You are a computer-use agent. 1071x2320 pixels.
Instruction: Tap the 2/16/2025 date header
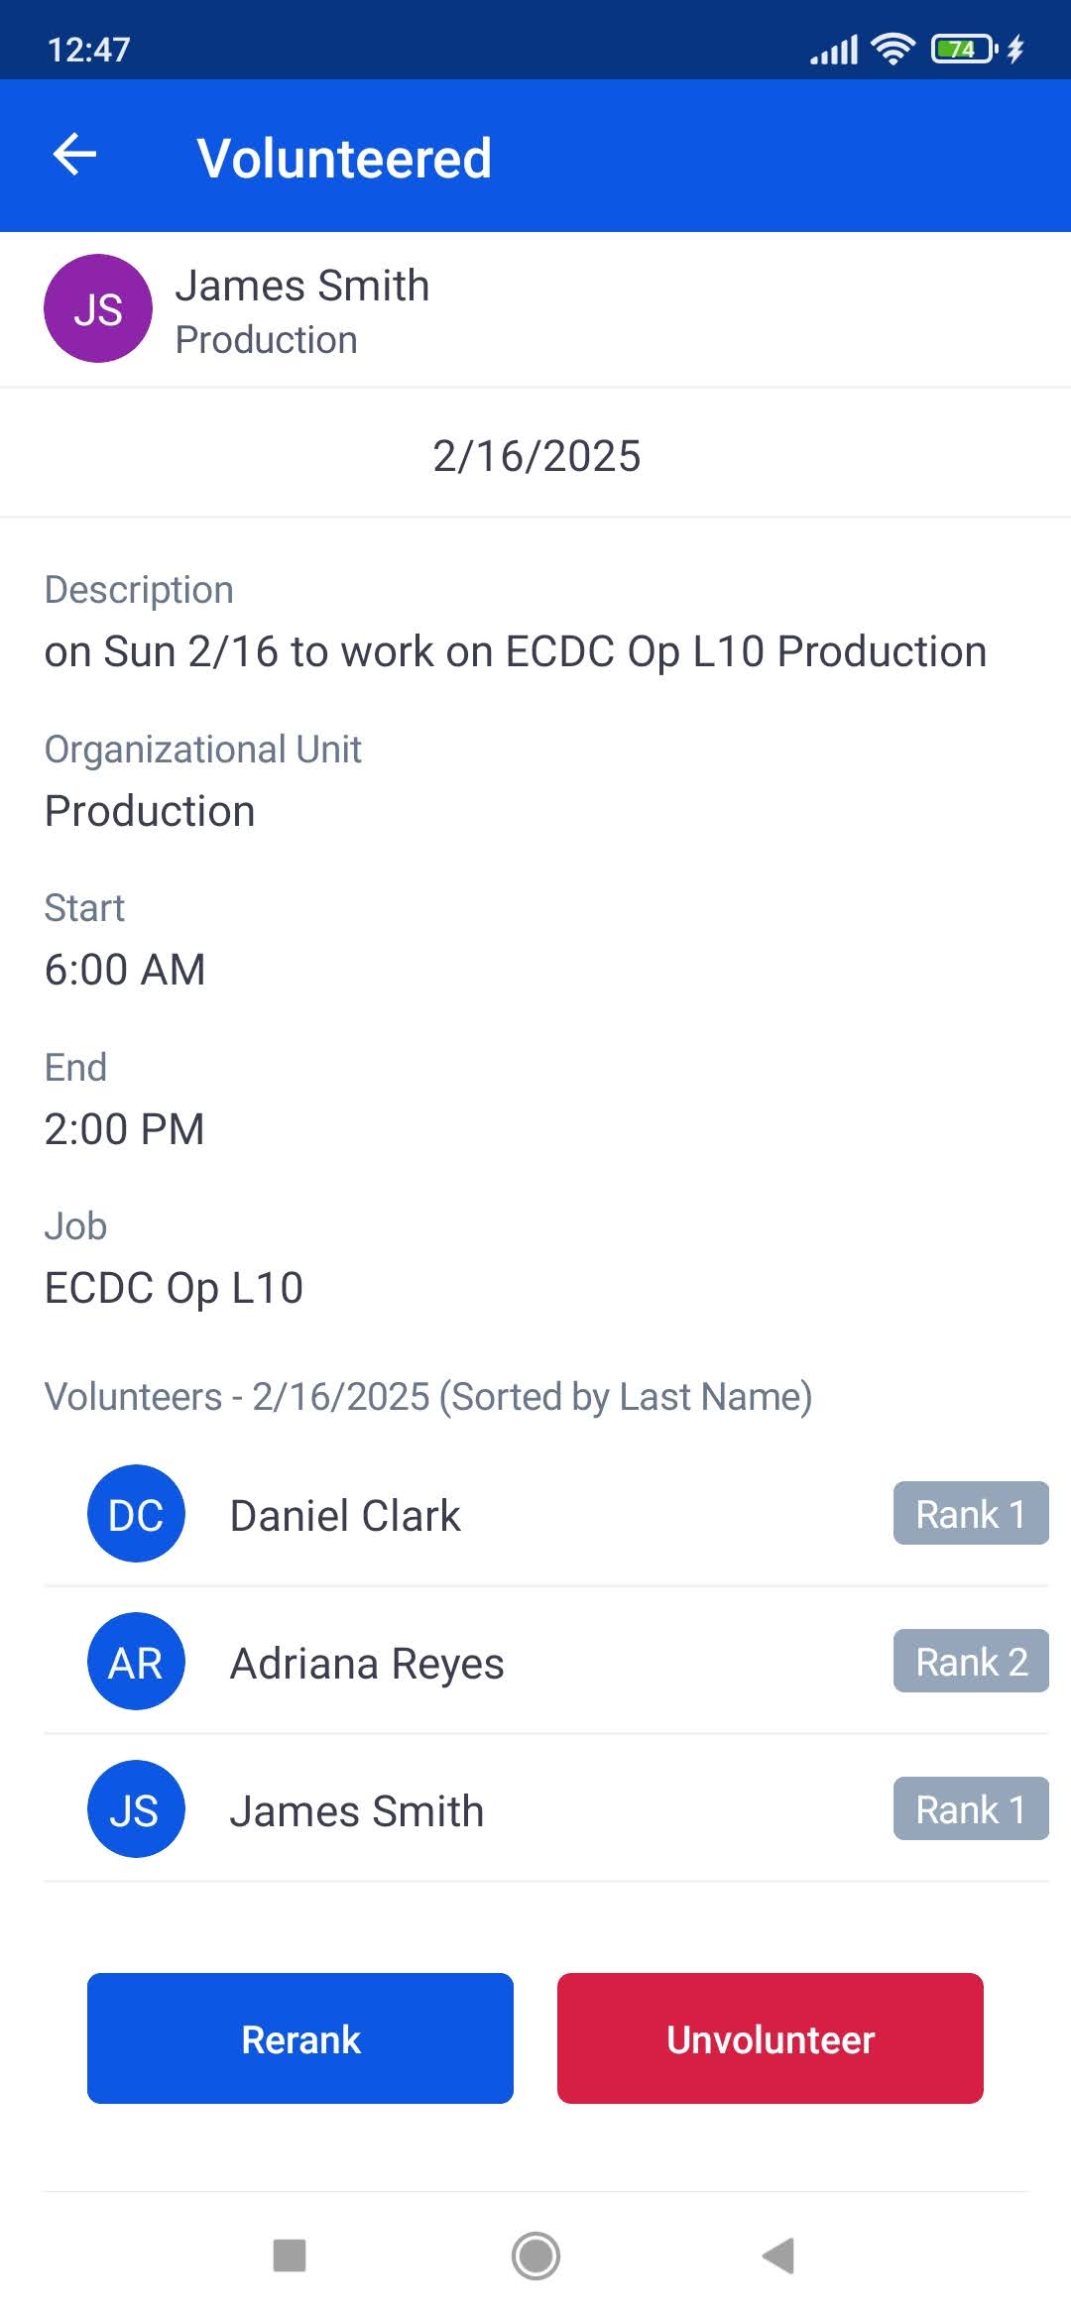[536, 455]
